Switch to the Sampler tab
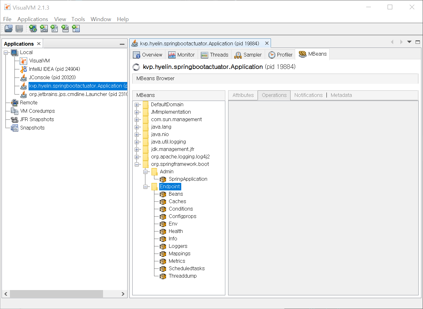This screenshot has height=309, width=423. (248, 55)
